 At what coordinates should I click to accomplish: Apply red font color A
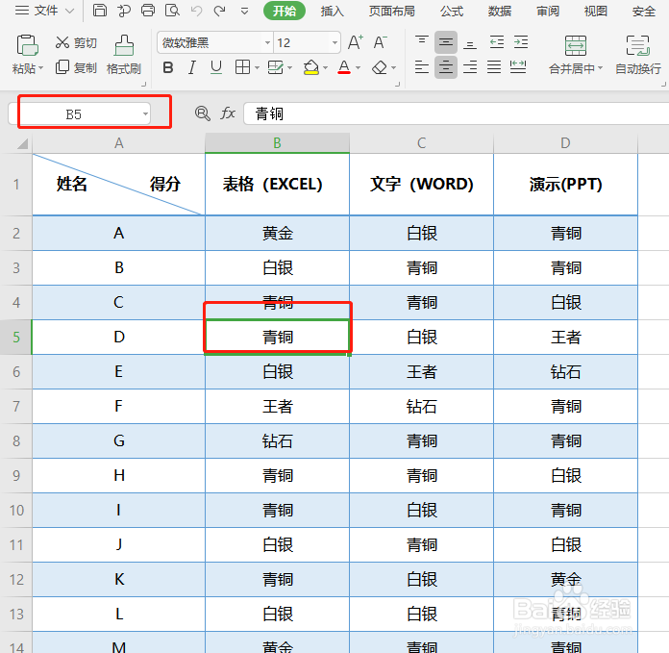pyautogui.click(x=344, y=67)
